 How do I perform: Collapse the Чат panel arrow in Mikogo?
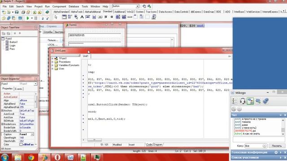281,115
